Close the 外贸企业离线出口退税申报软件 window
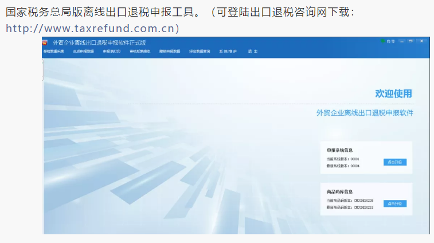 point(421,41)
